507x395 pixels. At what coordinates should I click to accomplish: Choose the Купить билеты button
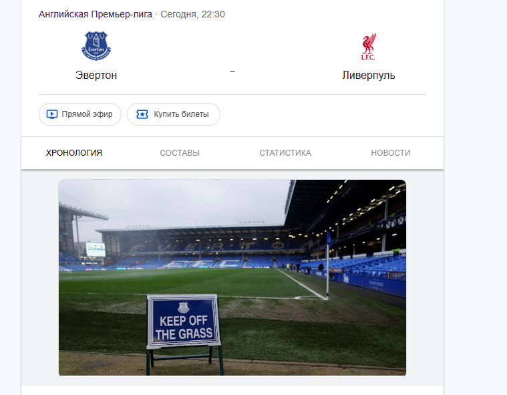tap(174, 114)
